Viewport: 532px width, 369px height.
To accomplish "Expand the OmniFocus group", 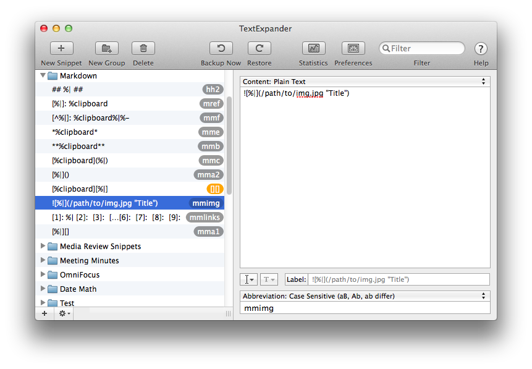I will 43,274.
